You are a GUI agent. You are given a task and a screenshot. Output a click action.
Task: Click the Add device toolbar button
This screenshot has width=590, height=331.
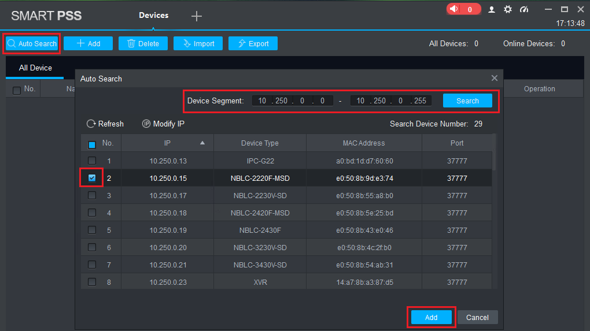[88, 43]
